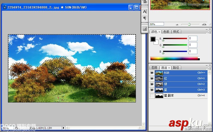Click the navigator preview thumbnail
This screenshot has width=213, height=132.
(x=180, y=5)
